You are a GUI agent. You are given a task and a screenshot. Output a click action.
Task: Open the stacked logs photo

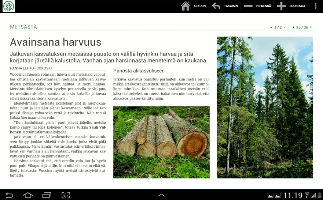[161, 142]
